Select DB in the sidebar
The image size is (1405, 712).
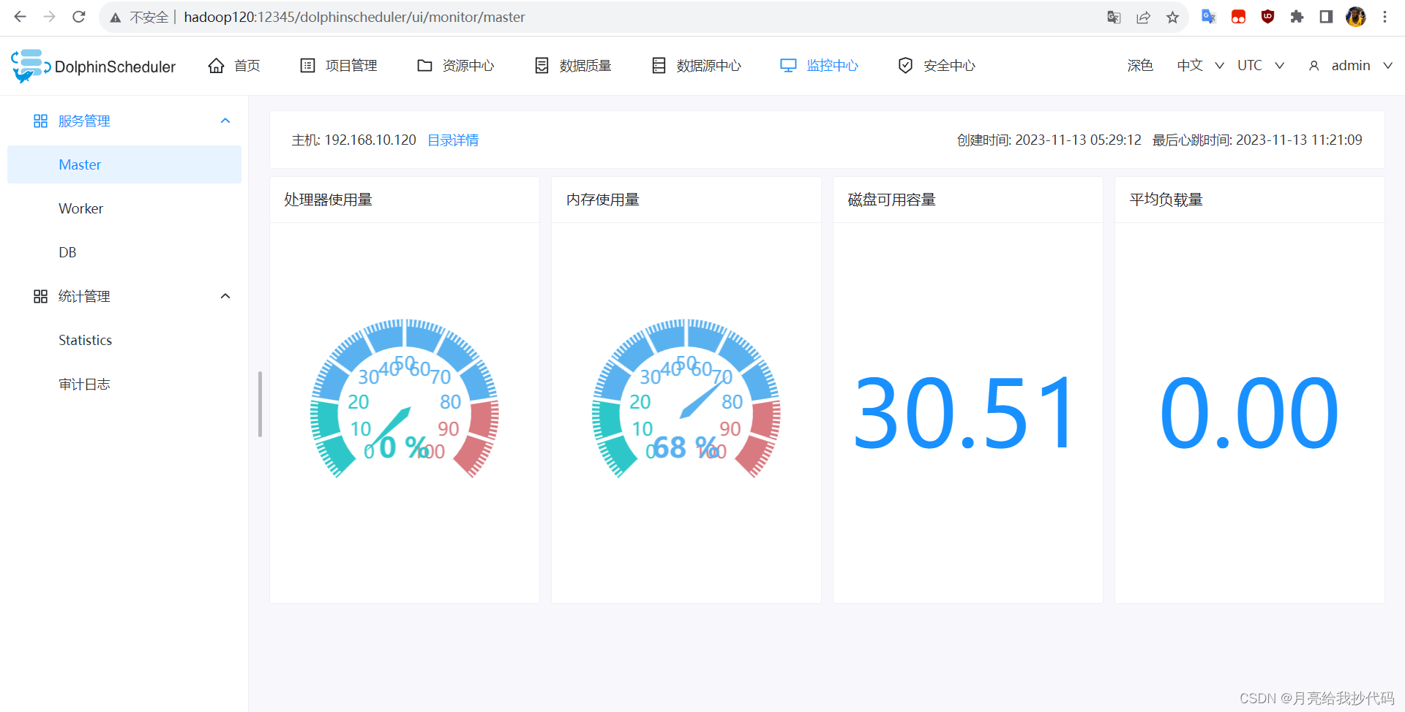tap(124, 252)
